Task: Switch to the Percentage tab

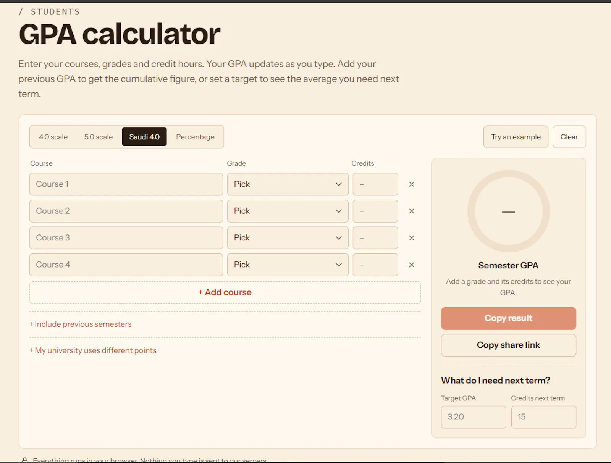Action: (195, 137)
